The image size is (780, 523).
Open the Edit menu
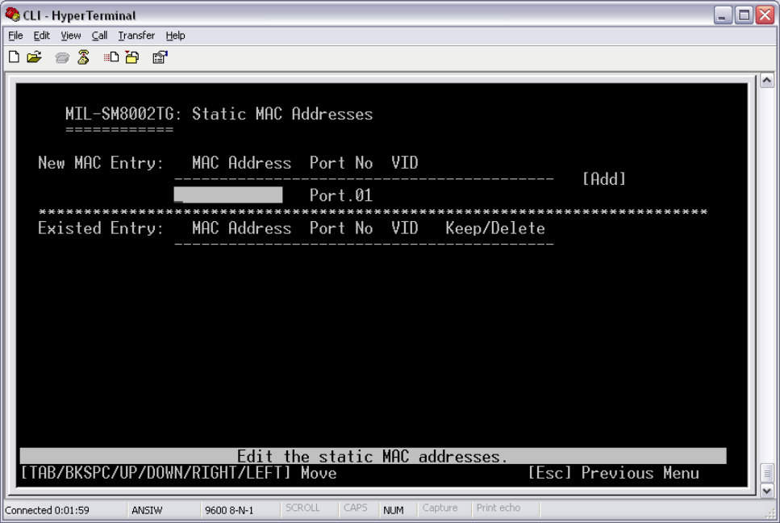41,36
